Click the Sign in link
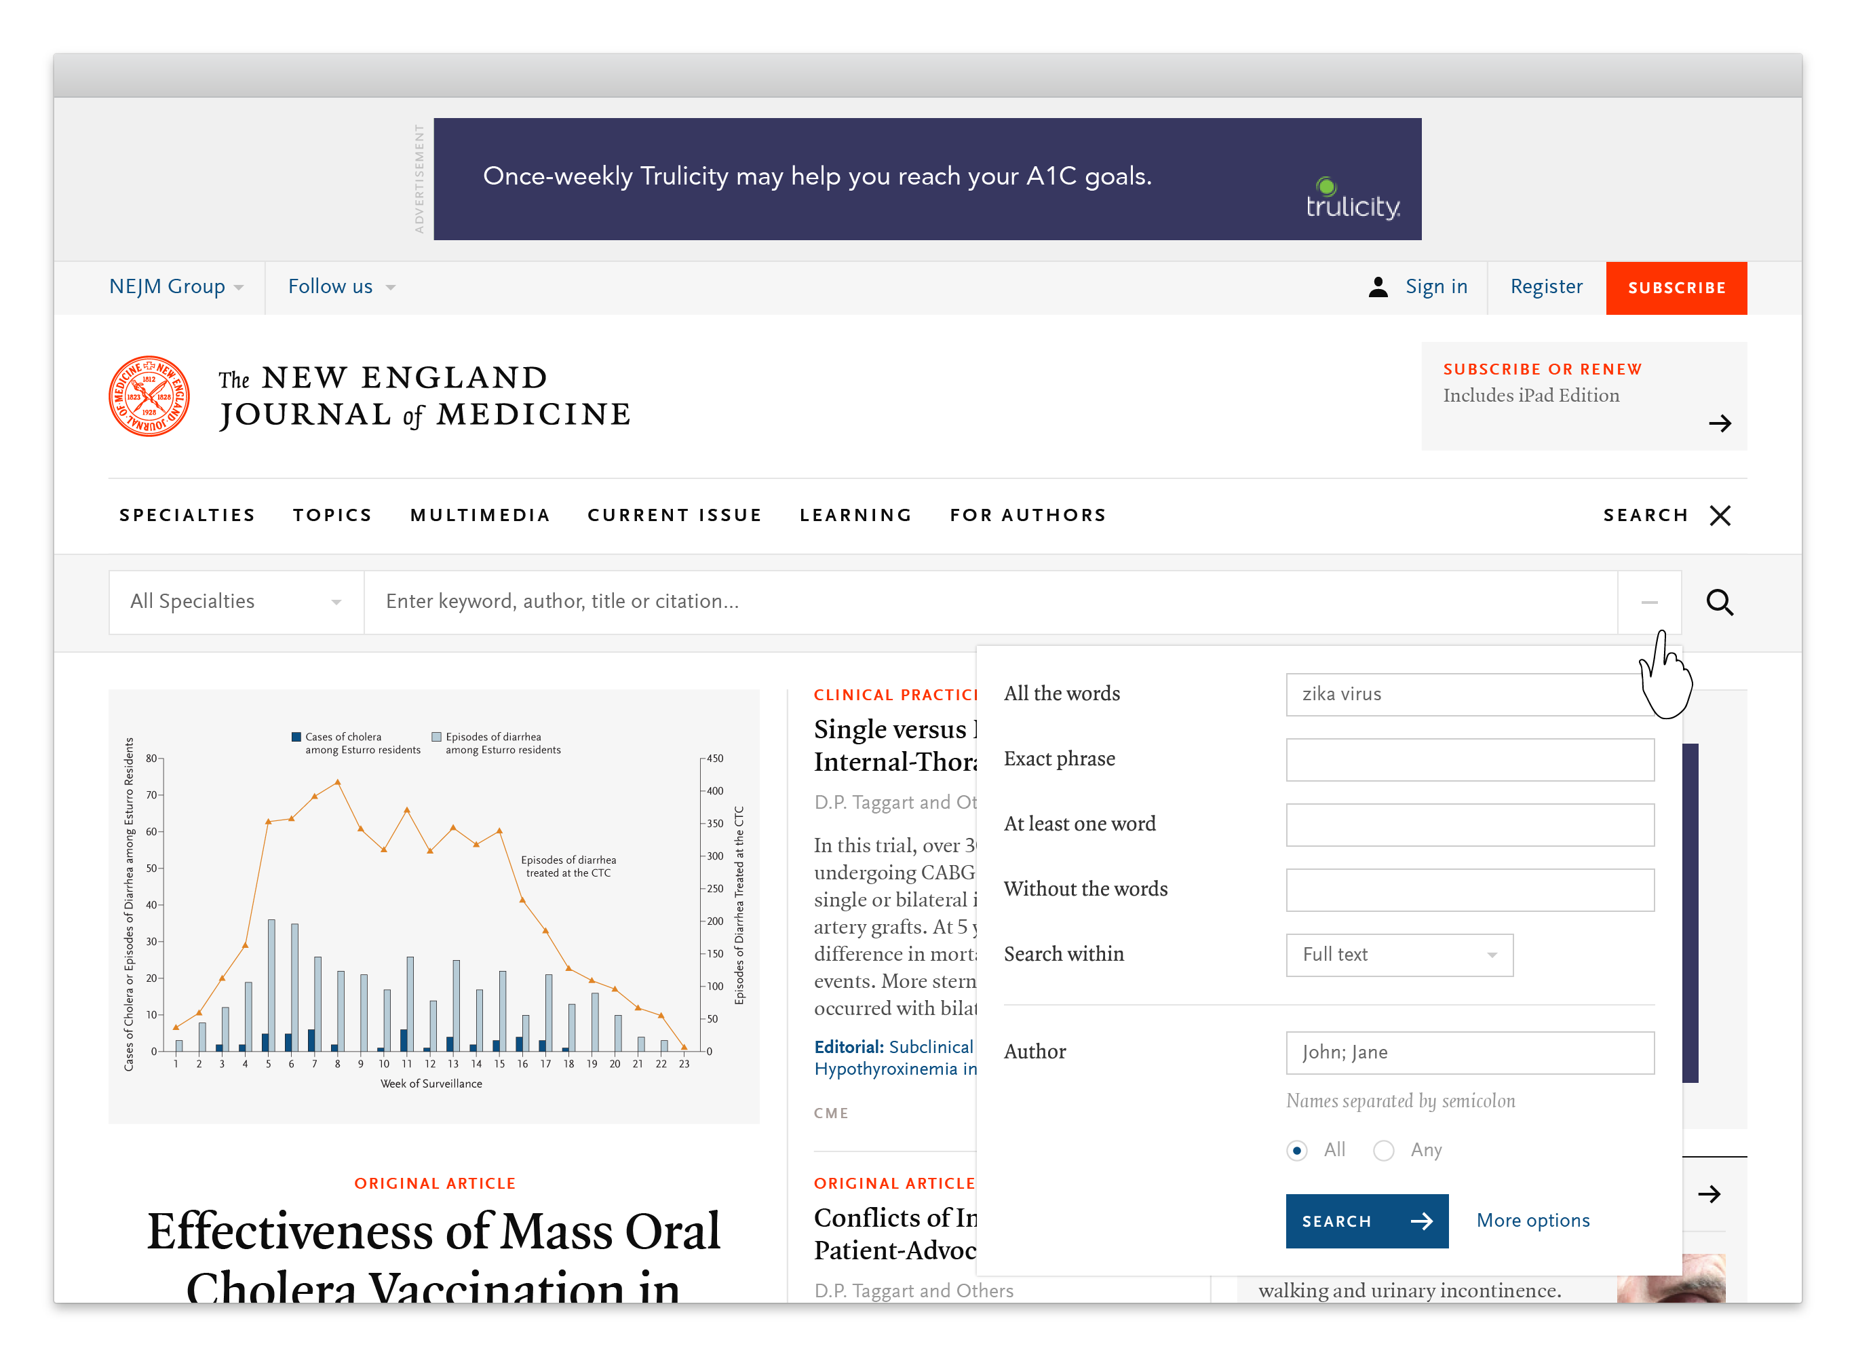This screenshot has height=1357, width=1856. [x=1436, y=287]
